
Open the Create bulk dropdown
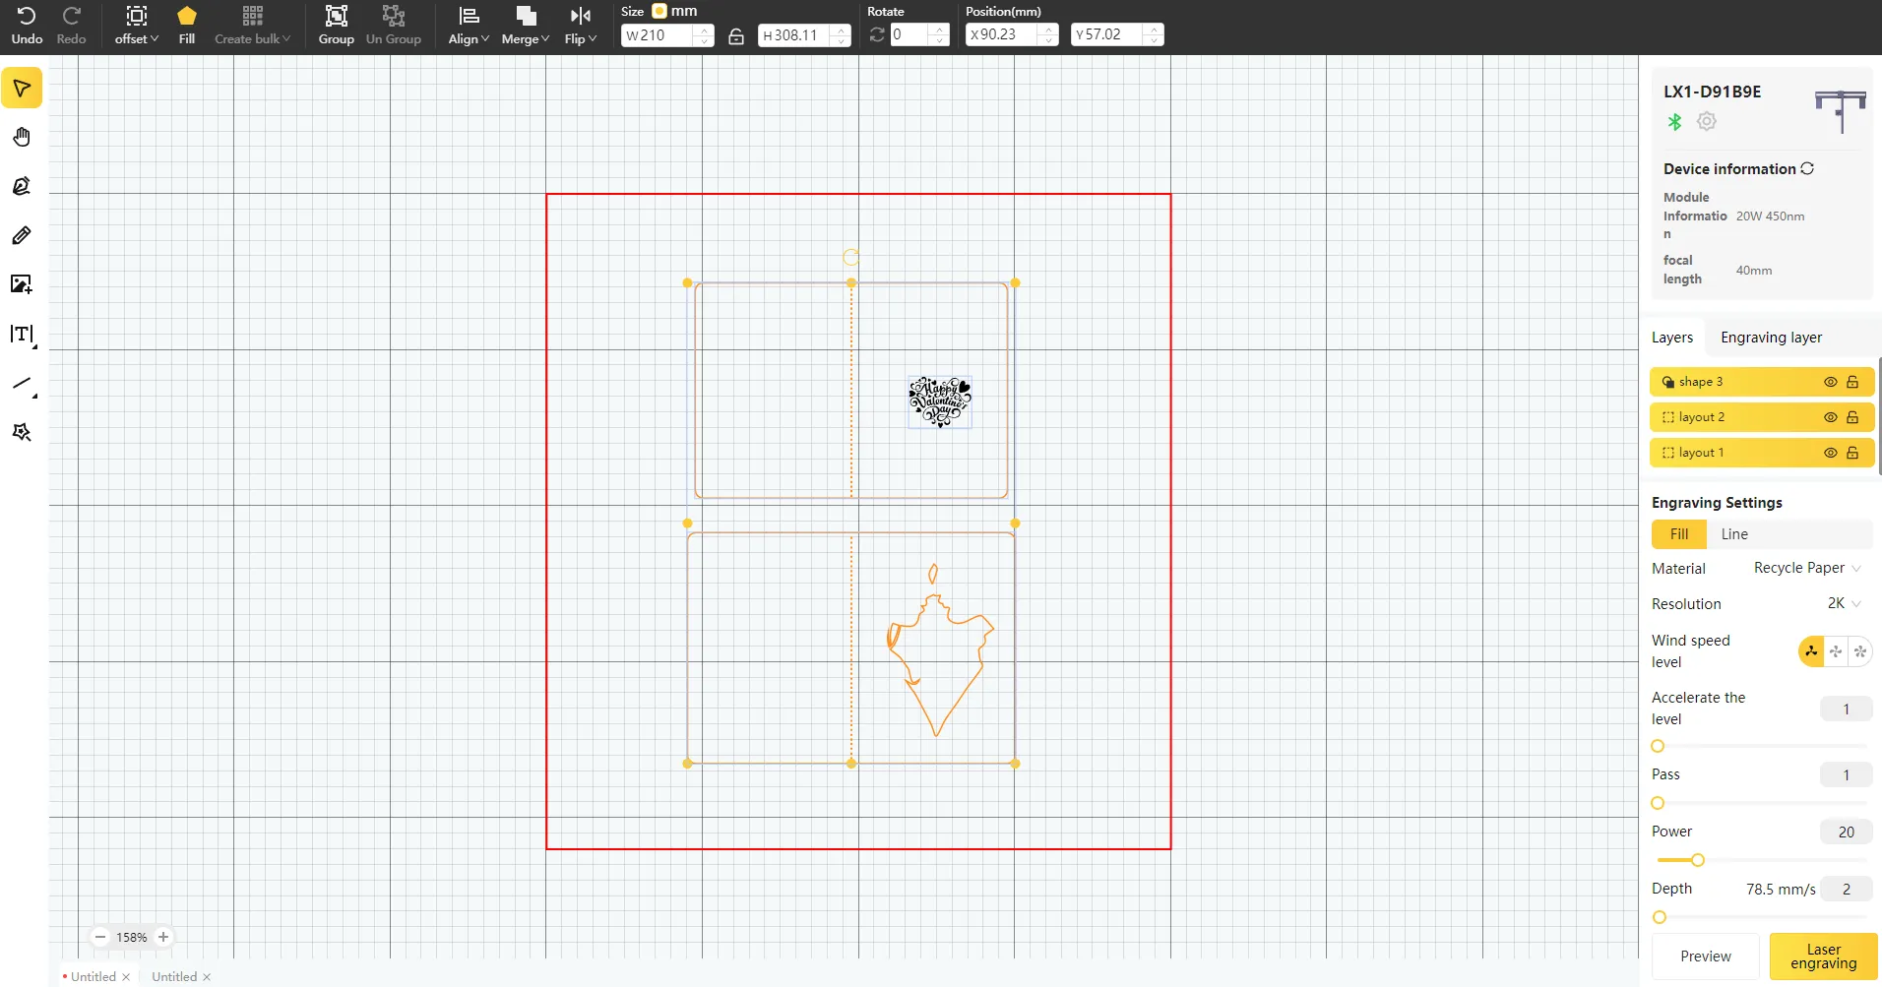point(253,26)
